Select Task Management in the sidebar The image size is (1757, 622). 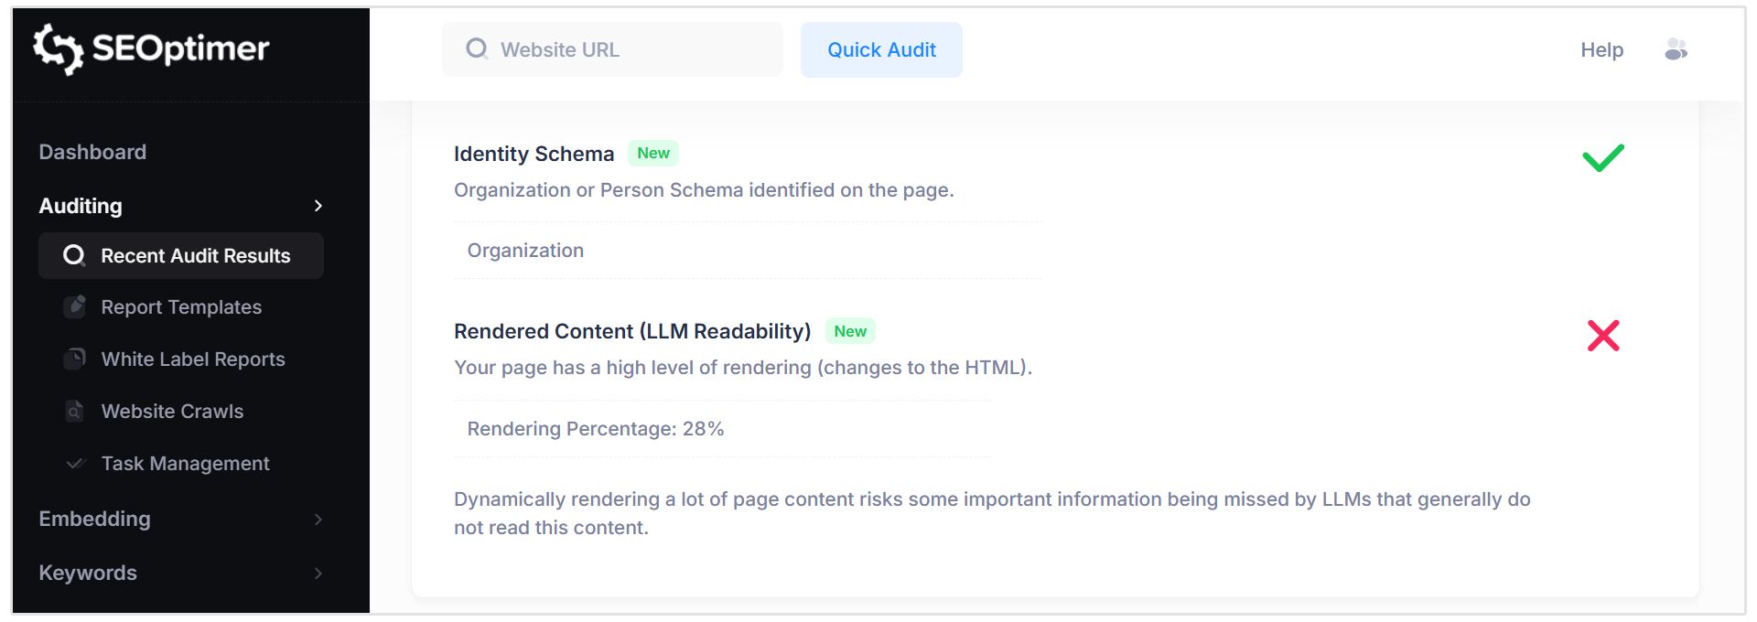click(x=185, y=464)
